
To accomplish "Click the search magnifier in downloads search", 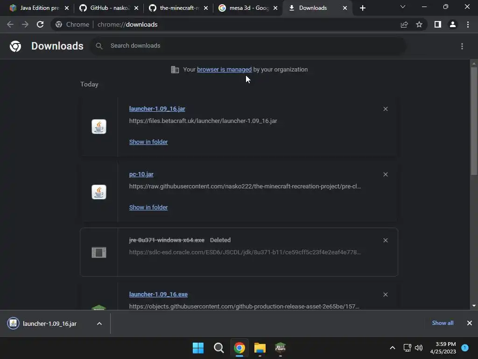I will point(99,46).
